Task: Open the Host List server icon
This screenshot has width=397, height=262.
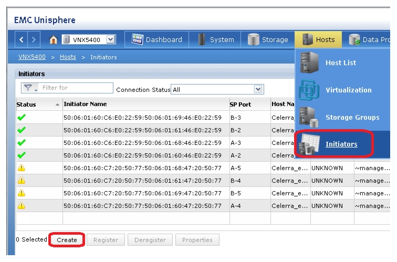Action: pos(309,62)
